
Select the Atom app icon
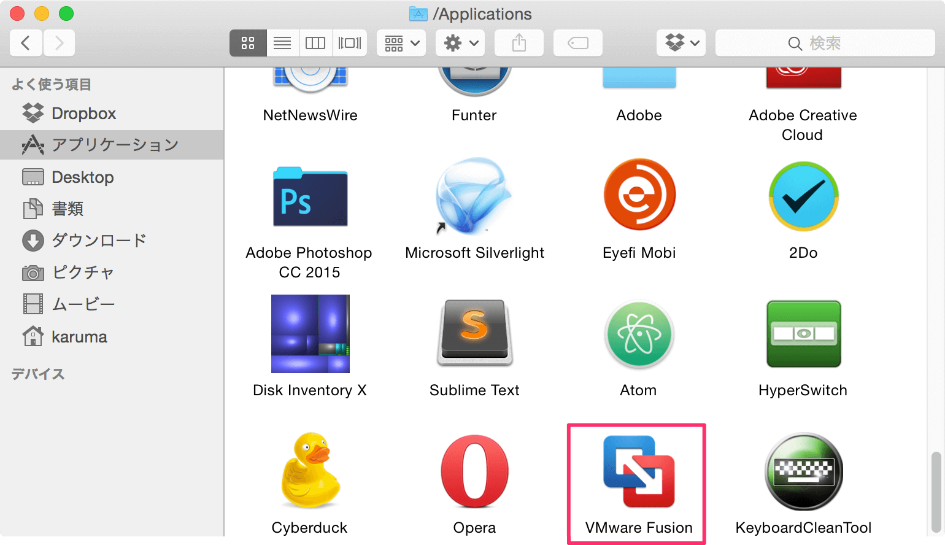click(638, 334)
